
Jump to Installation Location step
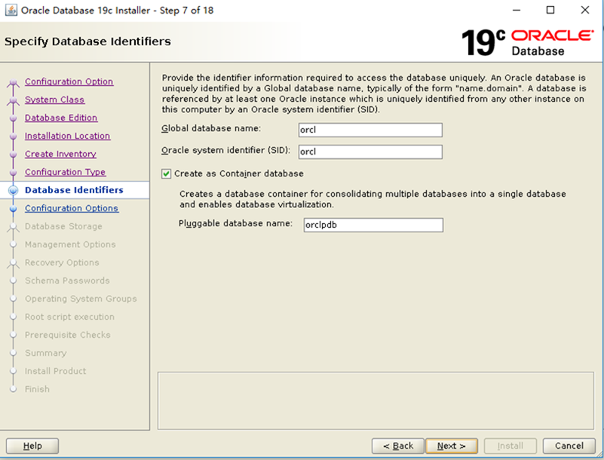pyautogui.click(x=67, y=136)
